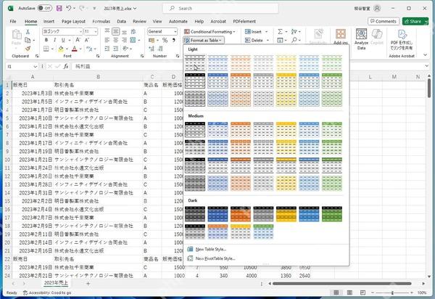Apply the red font color
Image resolution: width=435 pixels, height=299 pixels.
[x=74, y=49]
